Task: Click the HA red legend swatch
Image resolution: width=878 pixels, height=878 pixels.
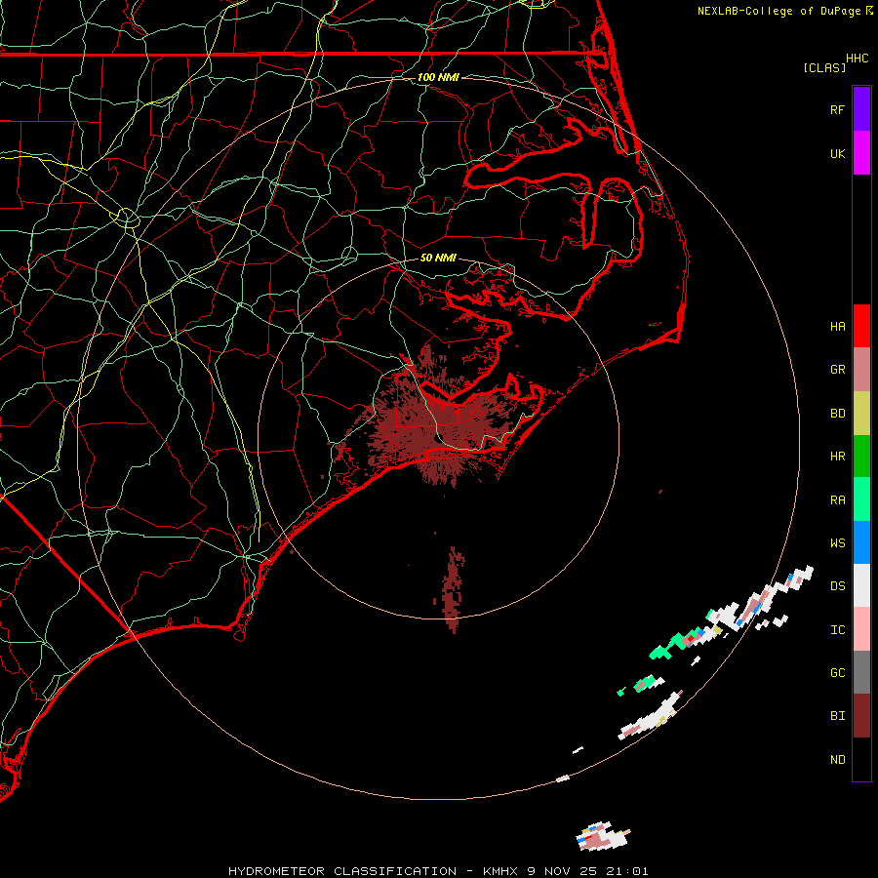Action: [861, 326]
